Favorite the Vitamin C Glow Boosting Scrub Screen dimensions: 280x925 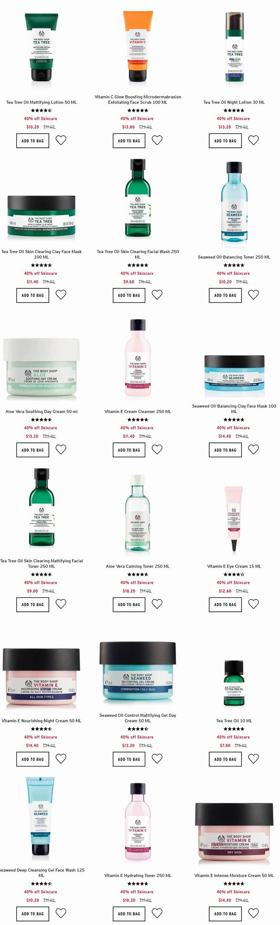[157, 140]
